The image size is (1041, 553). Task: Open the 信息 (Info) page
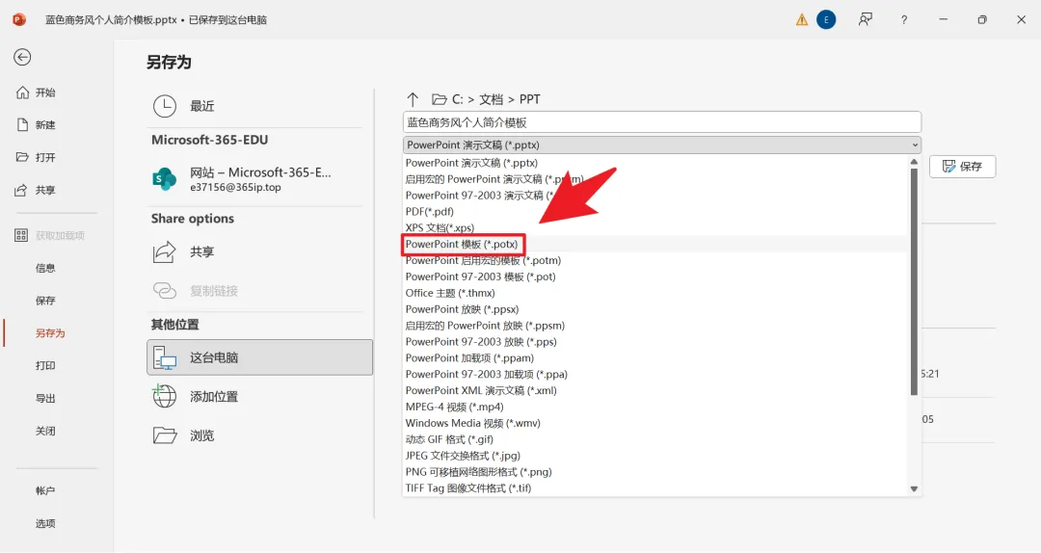pos(45,268)
